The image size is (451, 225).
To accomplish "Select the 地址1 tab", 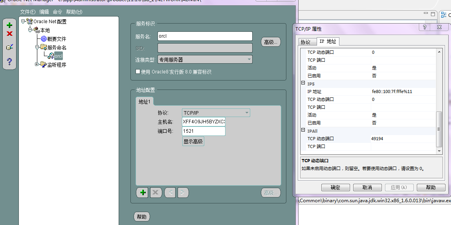I will (x=145, y=102).
